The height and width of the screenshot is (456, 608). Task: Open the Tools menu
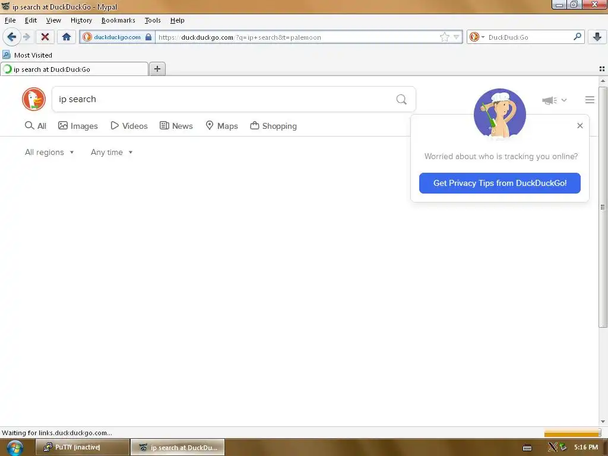click(153, 20)
